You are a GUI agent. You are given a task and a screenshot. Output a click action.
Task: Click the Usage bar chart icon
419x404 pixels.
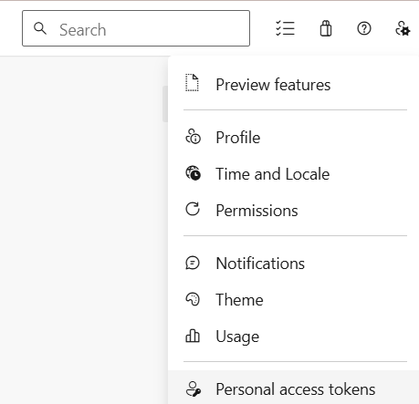point(193,336)
